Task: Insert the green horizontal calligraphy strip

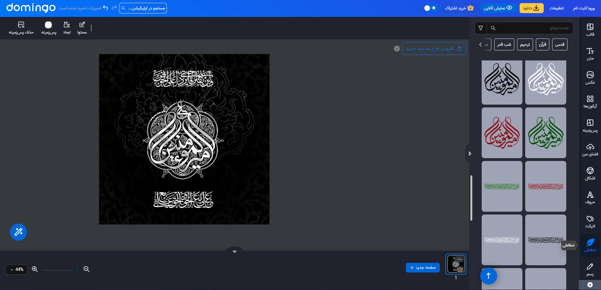Action: coord(502,186)
